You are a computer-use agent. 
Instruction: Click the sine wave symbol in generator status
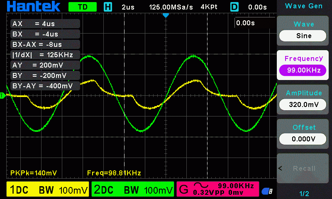[201, 185]
